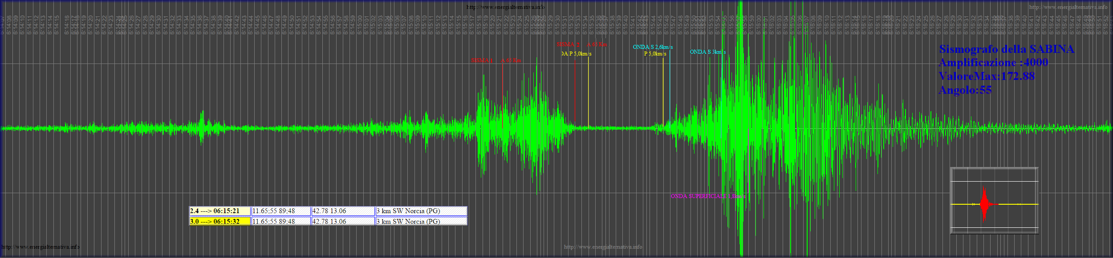This screenshot has width=1113, height=258.
Task: Click the cyan 'ONDA S 3km/s' label
Action: coord(708,52)
